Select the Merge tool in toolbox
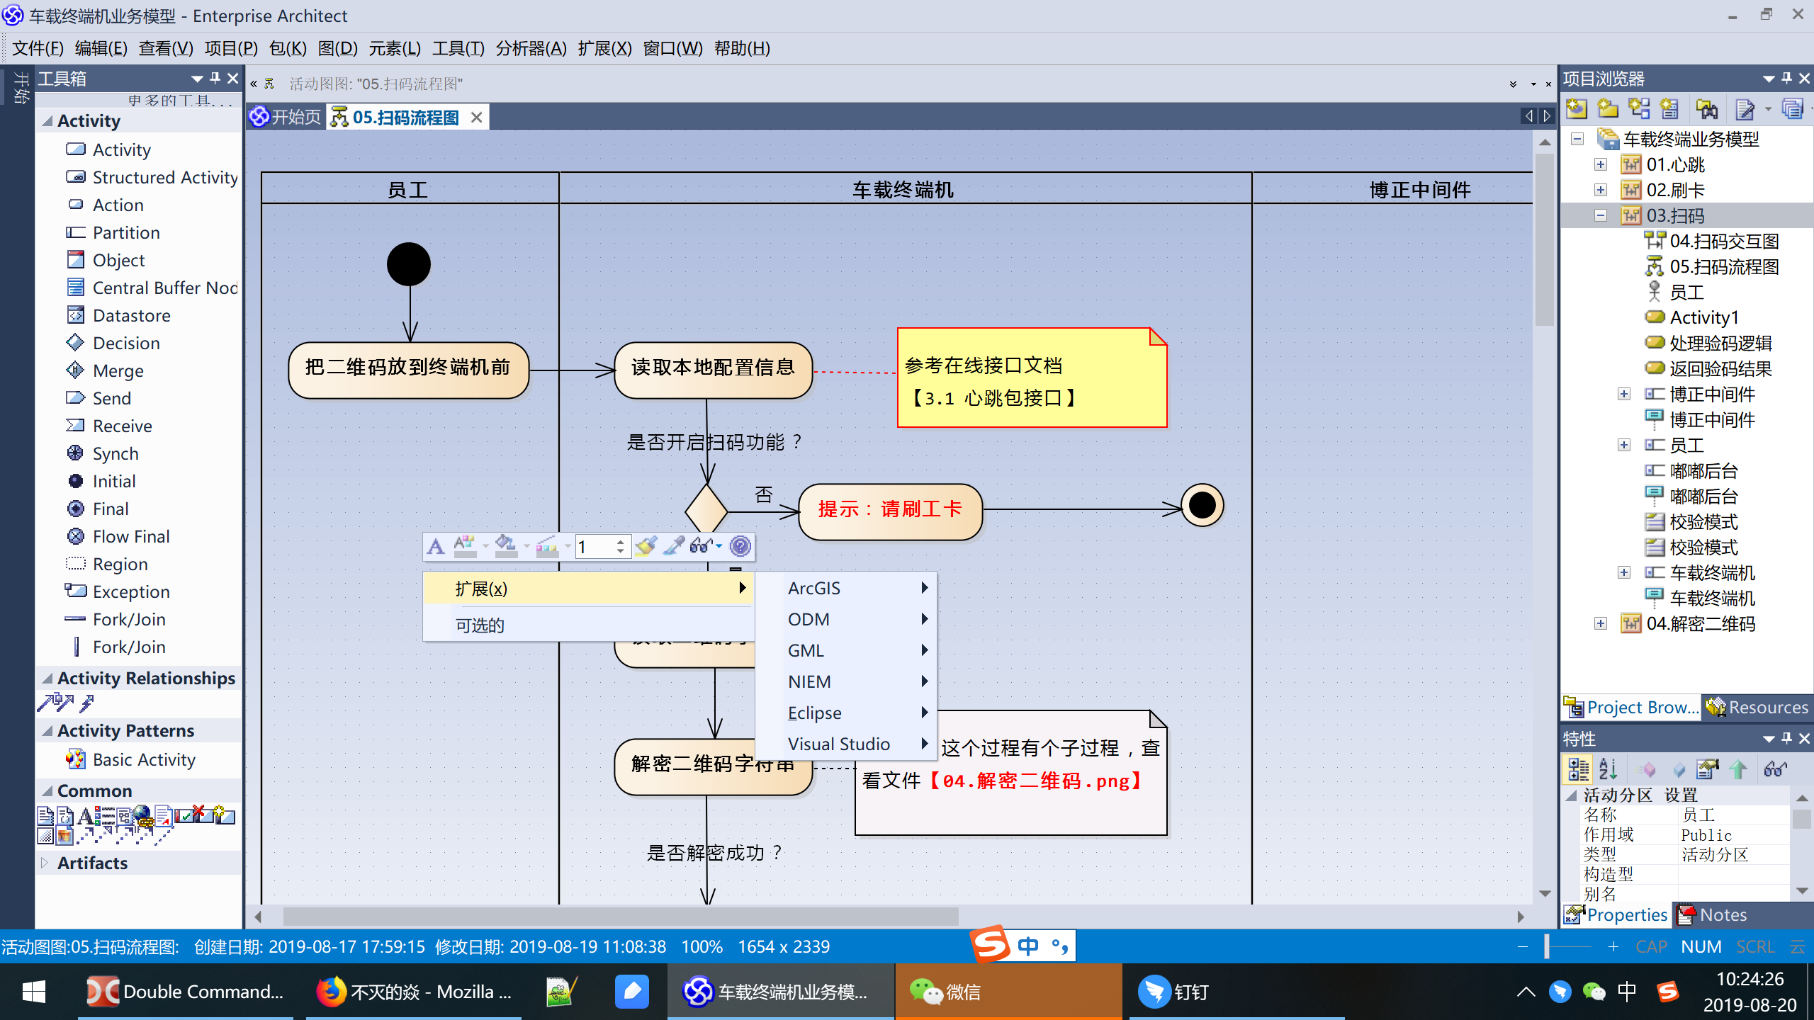 (x=118, y=370)
